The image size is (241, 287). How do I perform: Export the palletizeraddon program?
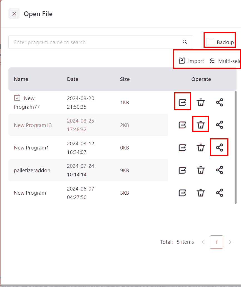coord(182,170)
